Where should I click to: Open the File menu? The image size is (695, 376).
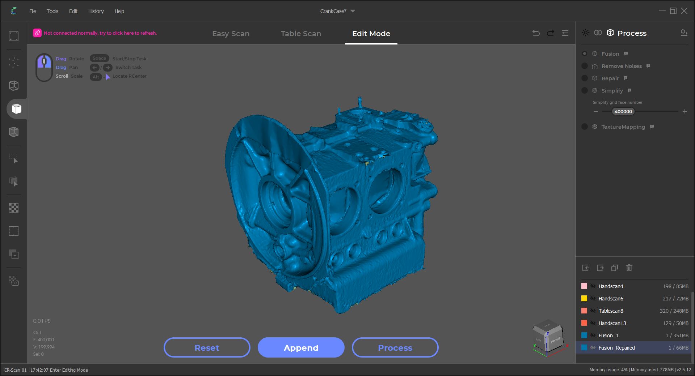33,11
